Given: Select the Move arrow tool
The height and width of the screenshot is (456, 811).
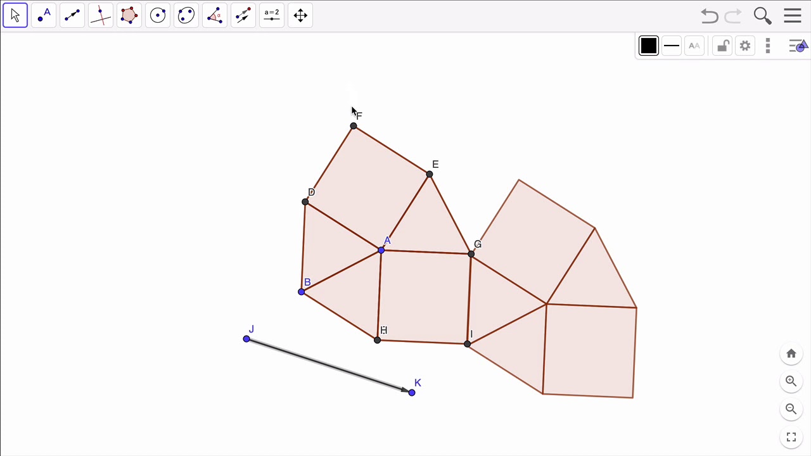Looking at the screenshot, I should 15,15.
